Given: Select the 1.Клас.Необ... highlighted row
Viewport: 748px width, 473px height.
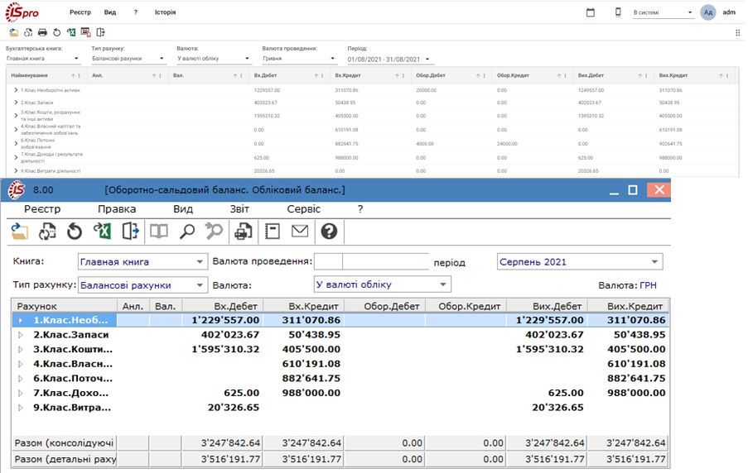Looking at the screenshot, I should [340, 320].
